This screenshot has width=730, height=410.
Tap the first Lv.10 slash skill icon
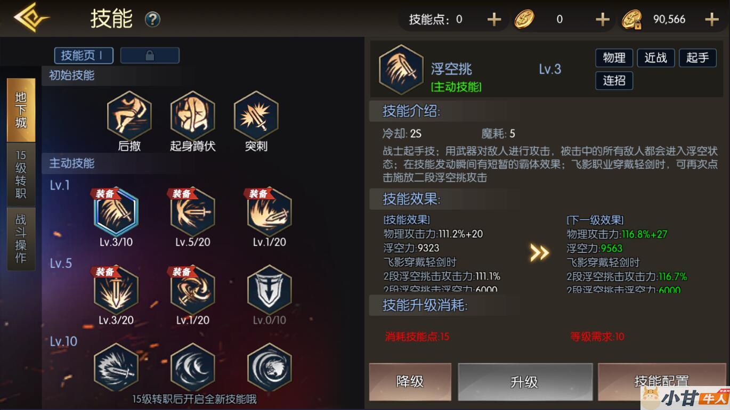[116, 367]
